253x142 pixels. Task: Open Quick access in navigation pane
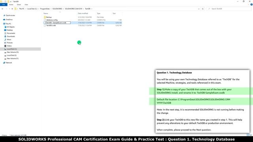click(10, 15)
